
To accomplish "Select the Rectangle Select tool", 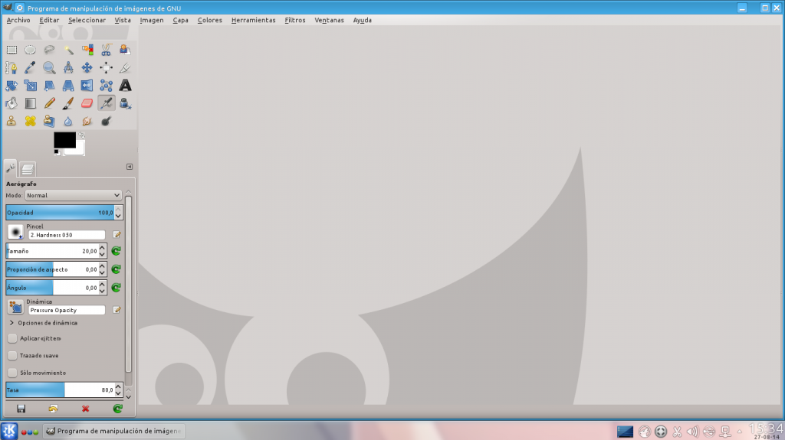I will click(x=11, y=50).
